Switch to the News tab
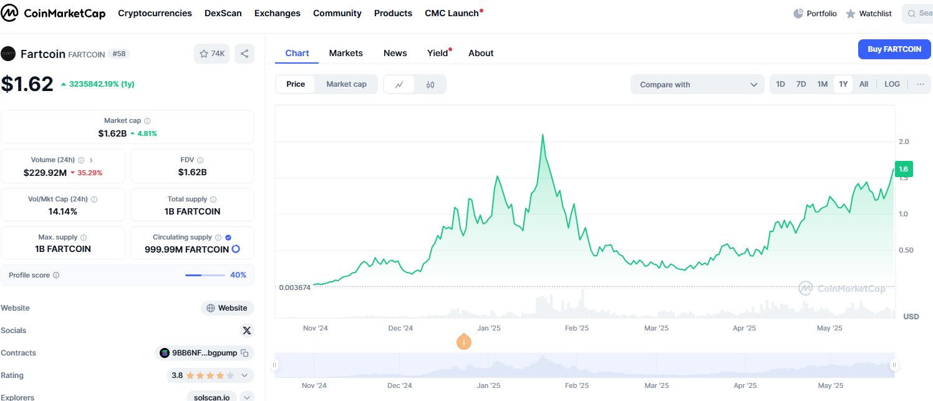The width and height of the screenshot is (933, 401). point(395,53)
